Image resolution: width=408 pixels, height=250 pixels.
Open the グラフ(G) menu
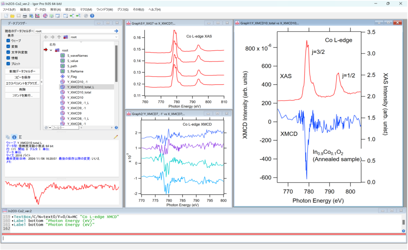pos(123,10)
